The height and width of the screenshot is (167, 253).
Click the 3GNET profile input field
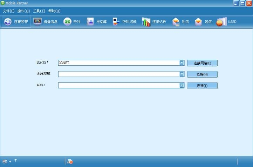119,63
